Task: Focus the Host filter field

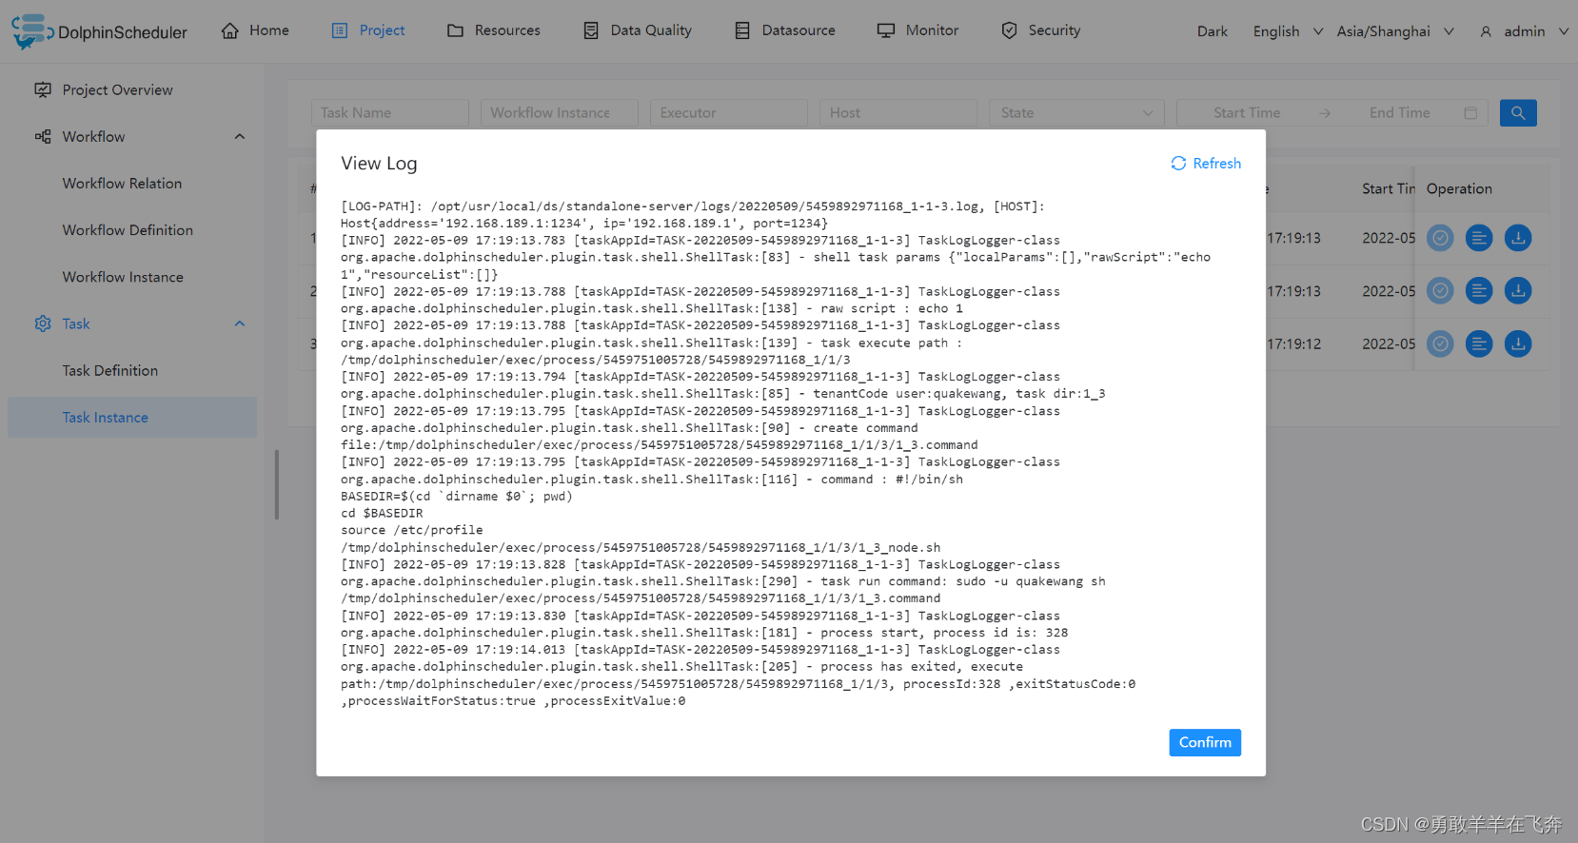Action: [x=897, y=112]
